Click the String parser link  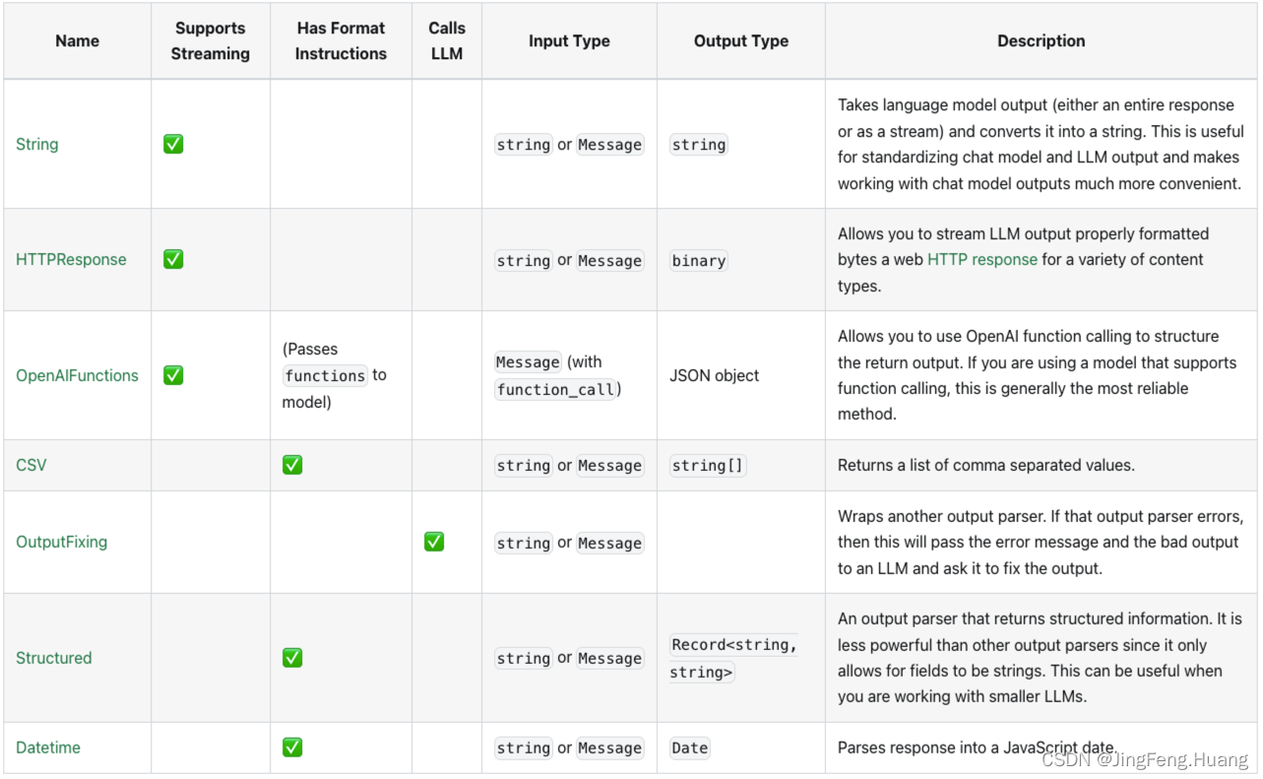37,144
